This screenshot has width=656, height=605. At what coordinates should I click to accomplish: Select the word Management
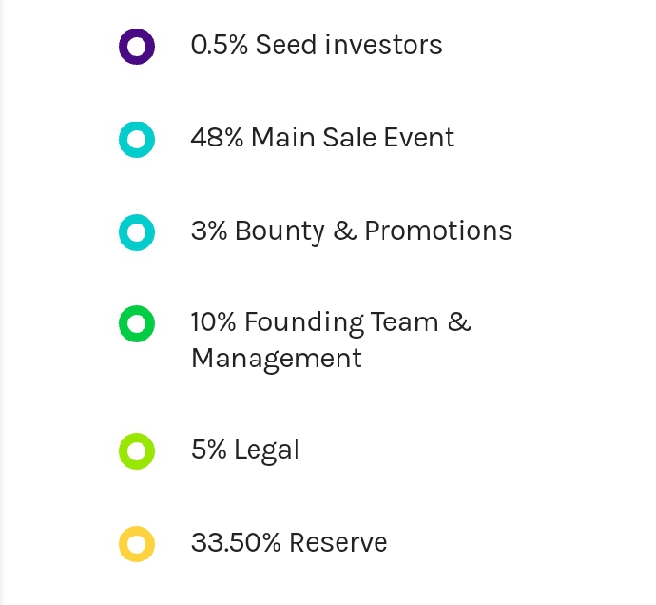pyautogui.click(x=277, y=359)
